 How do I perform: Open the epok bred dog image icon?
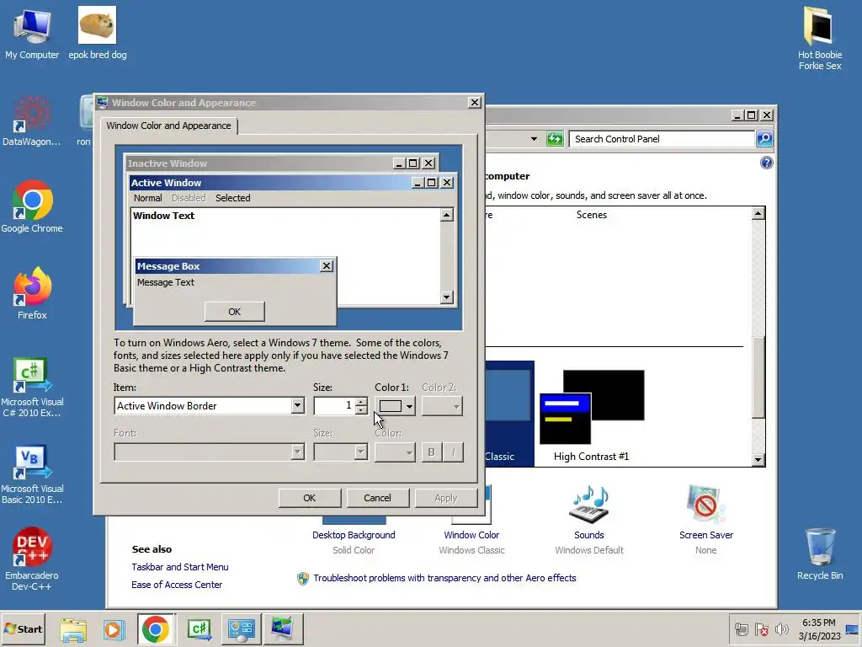[98, 33]
